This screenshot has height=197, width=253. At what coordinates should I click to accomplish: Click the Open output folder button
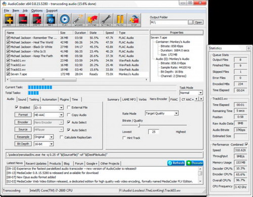click(198, 22)
